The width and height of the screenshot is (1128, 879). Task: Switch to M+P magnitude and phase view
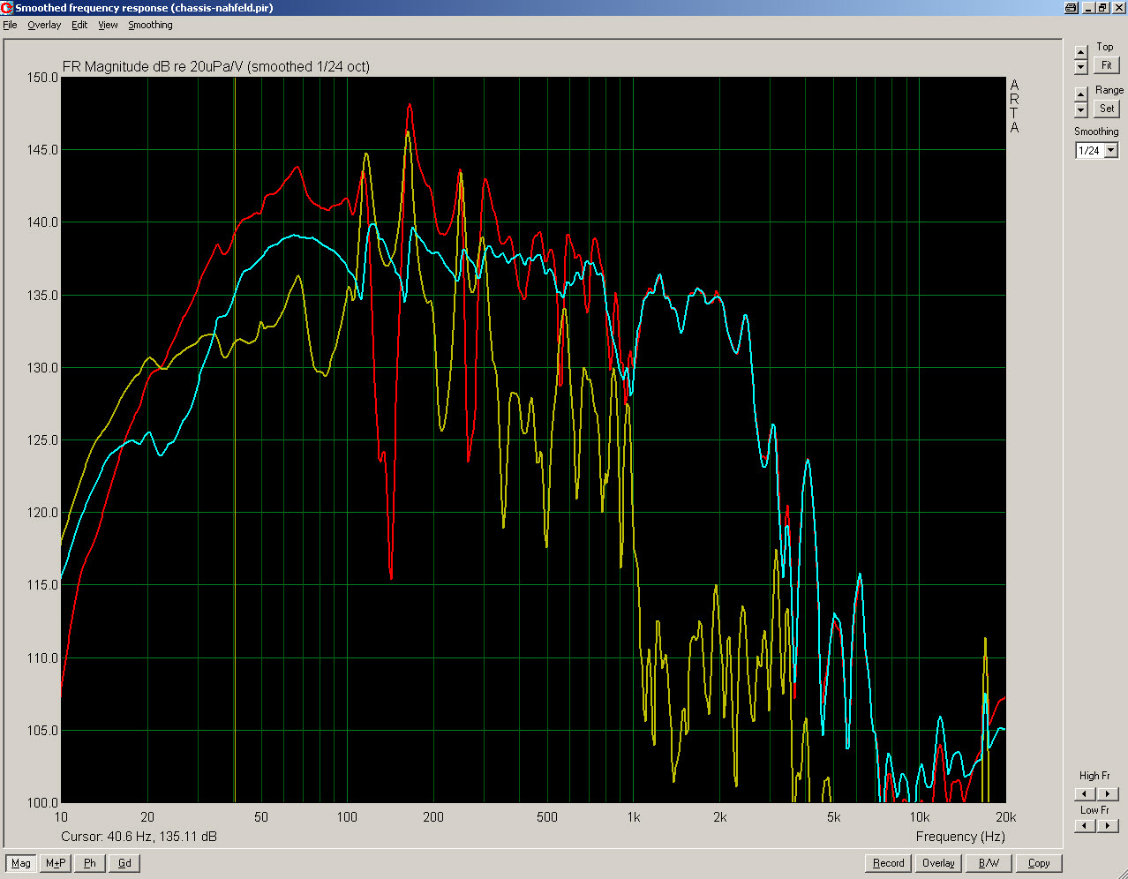pyautogui.click(x=56, y=863)
